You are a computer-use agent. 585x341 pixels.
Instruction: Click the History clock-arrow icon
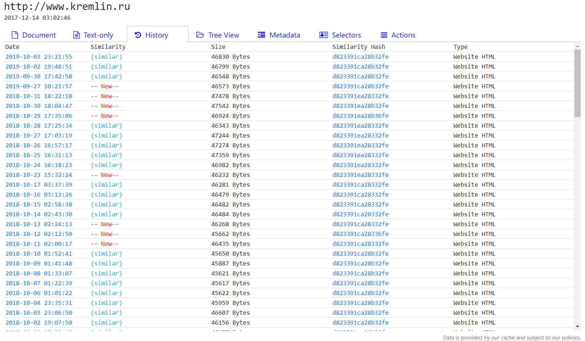coord(138,35)
